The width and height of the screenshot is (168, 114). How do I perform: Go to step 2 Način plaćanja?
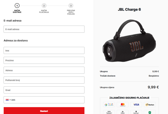click(44, 6)
